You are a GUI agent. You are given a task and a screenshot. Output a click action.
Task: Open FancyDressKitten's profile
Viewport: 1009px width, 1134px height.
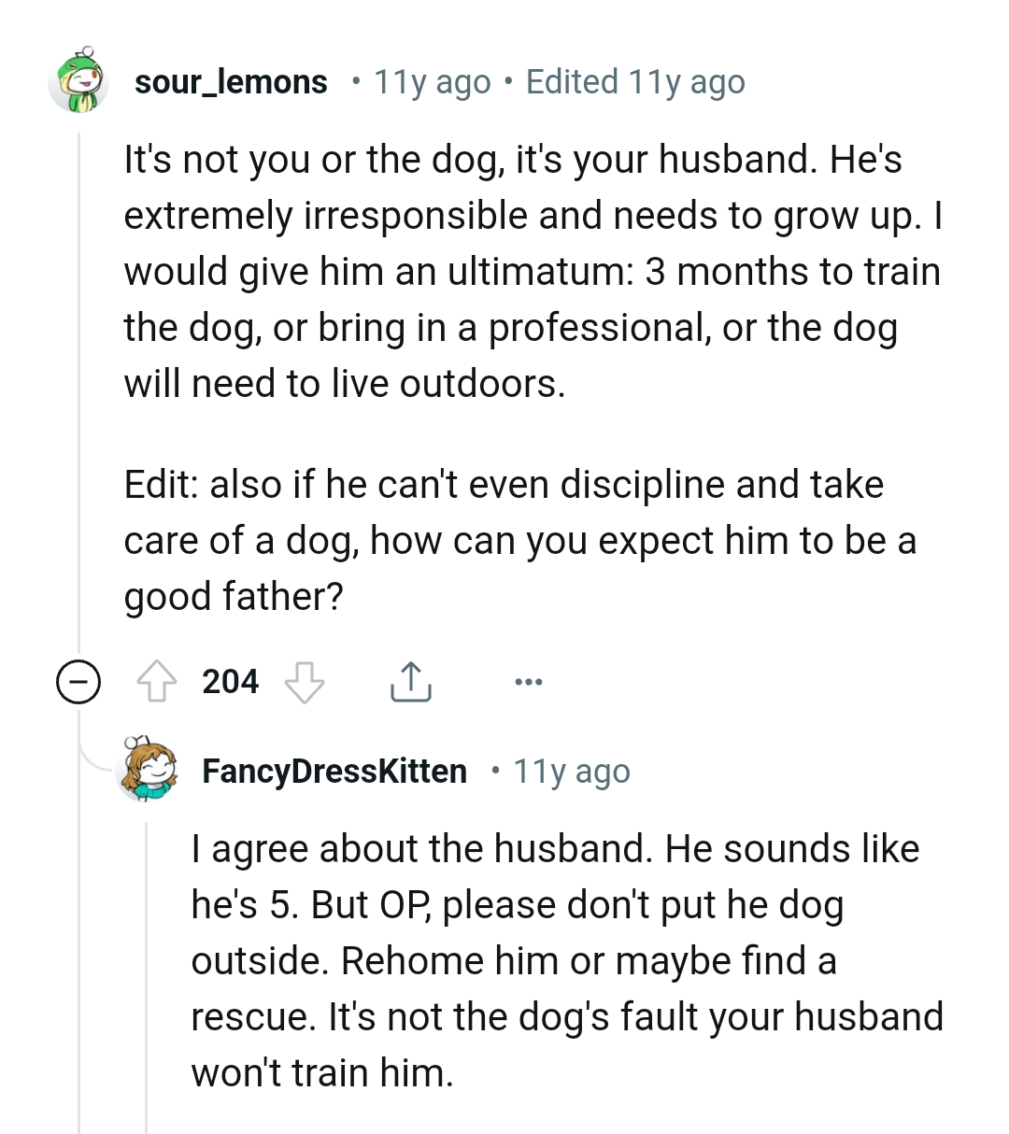(334, 771)
